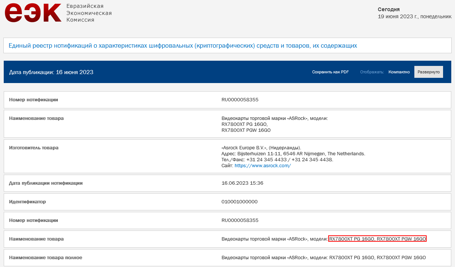Click the standalone RX7800XT PGW 16GO model line
The width and height of the screenshot is (455, 267).
(246, 130)
